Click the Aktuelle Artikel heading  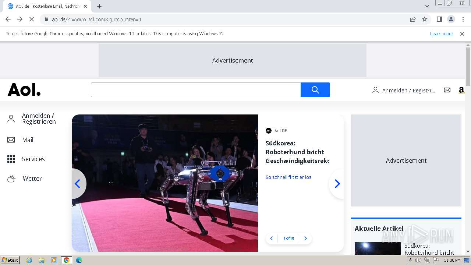(379, 229)
